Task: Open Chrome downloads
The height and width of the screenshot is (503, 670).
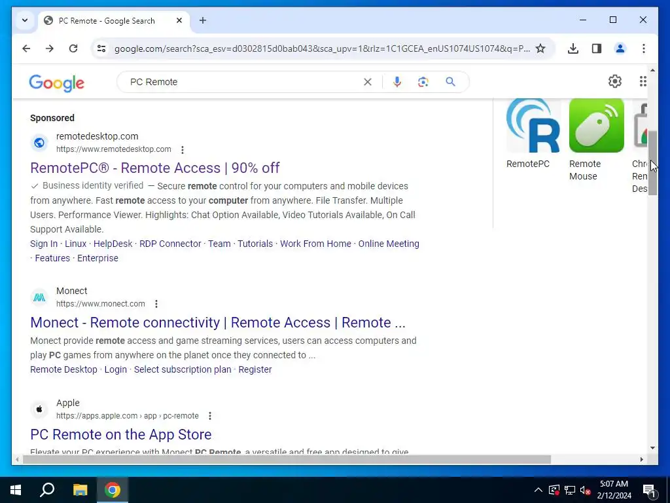Action: click(573, 48)
